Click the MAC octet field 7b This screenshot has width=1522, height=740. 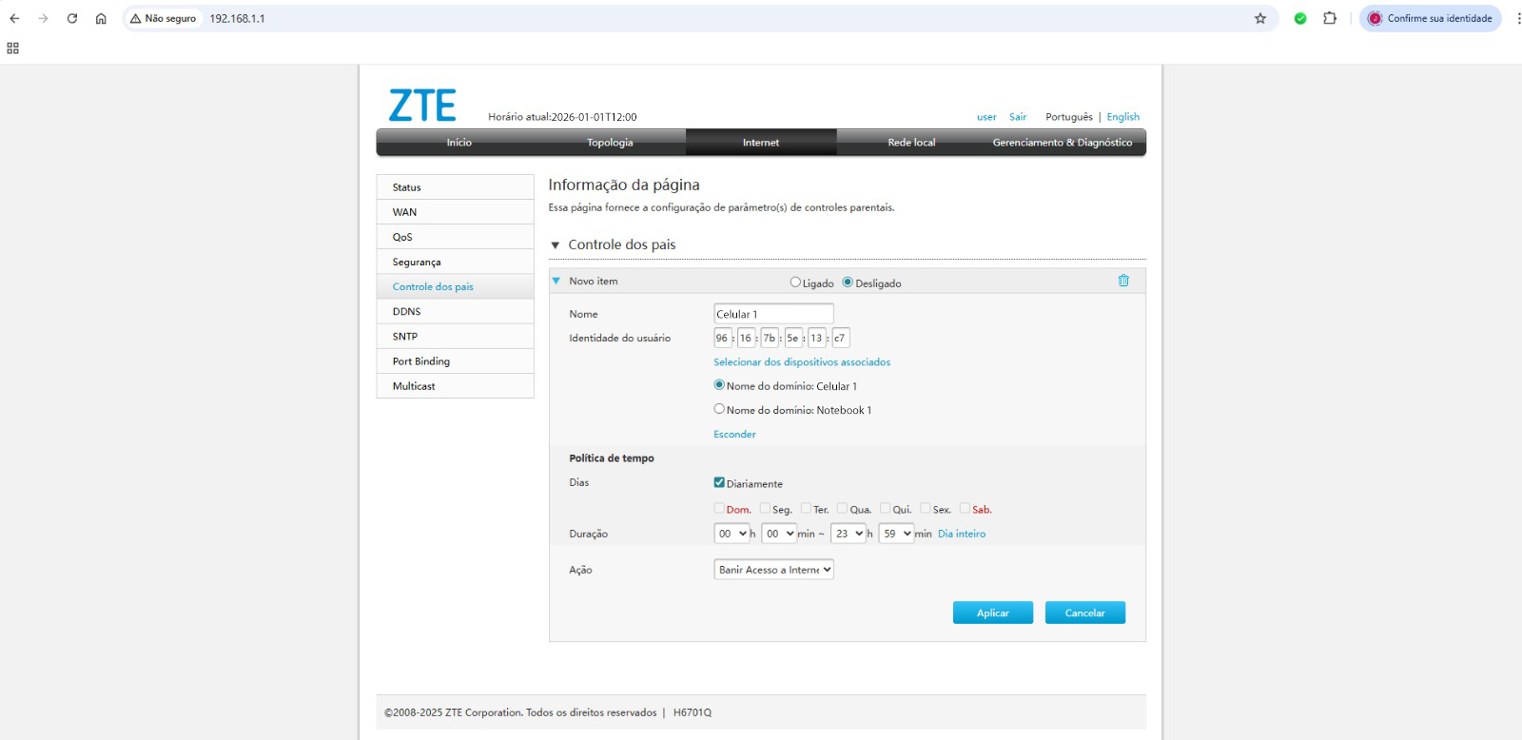(x=770, y=338)
